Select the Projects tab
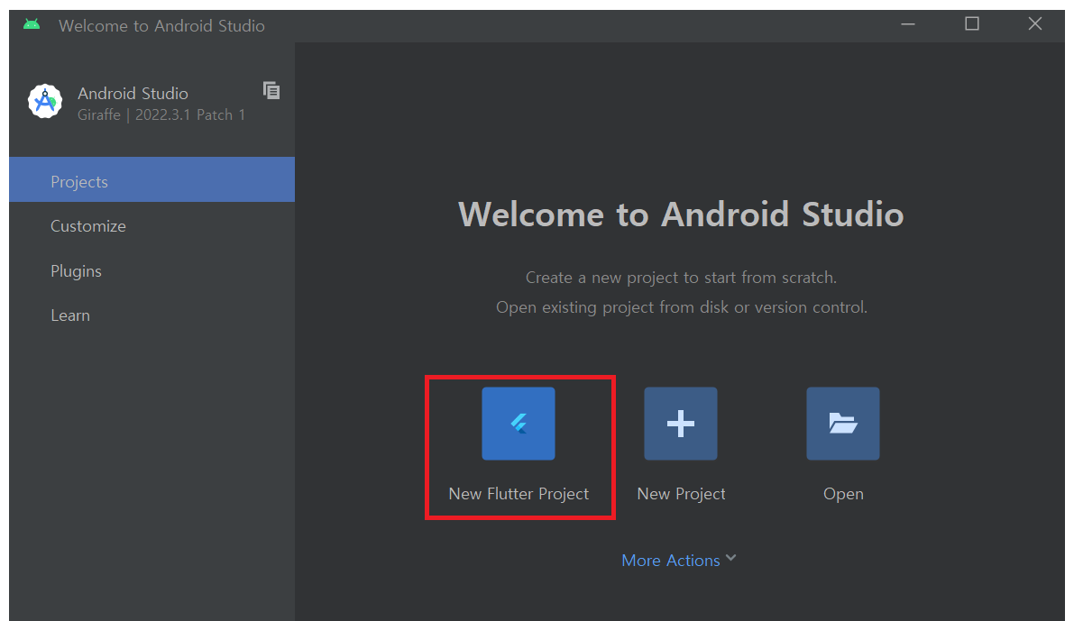 tap(152, 179)
